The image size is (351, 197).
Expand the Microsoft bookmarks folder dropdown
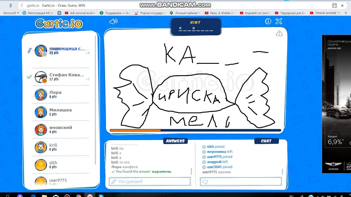(11, 13)
